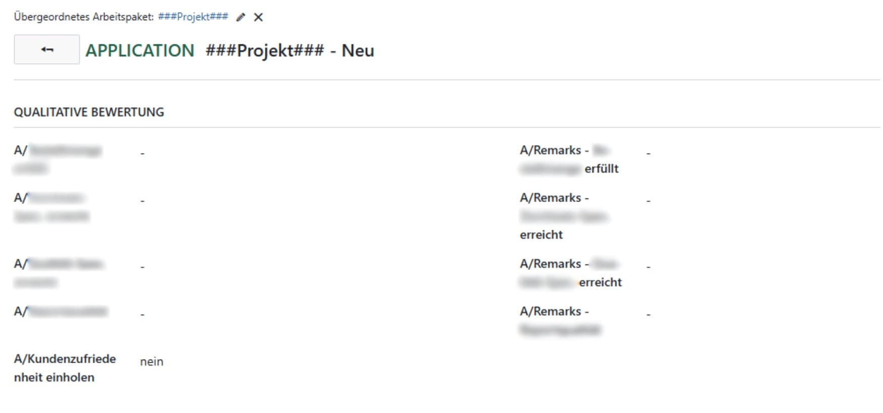Remove the parent work package with X icon
883x413 pixels.
258,17
